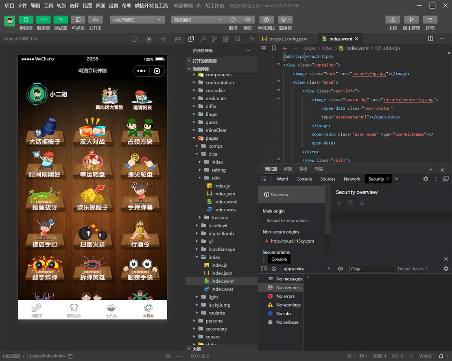Open the 工具 menu
This screenshot has width=452, height=361.
pyautogui.click(x=48, y=6)
